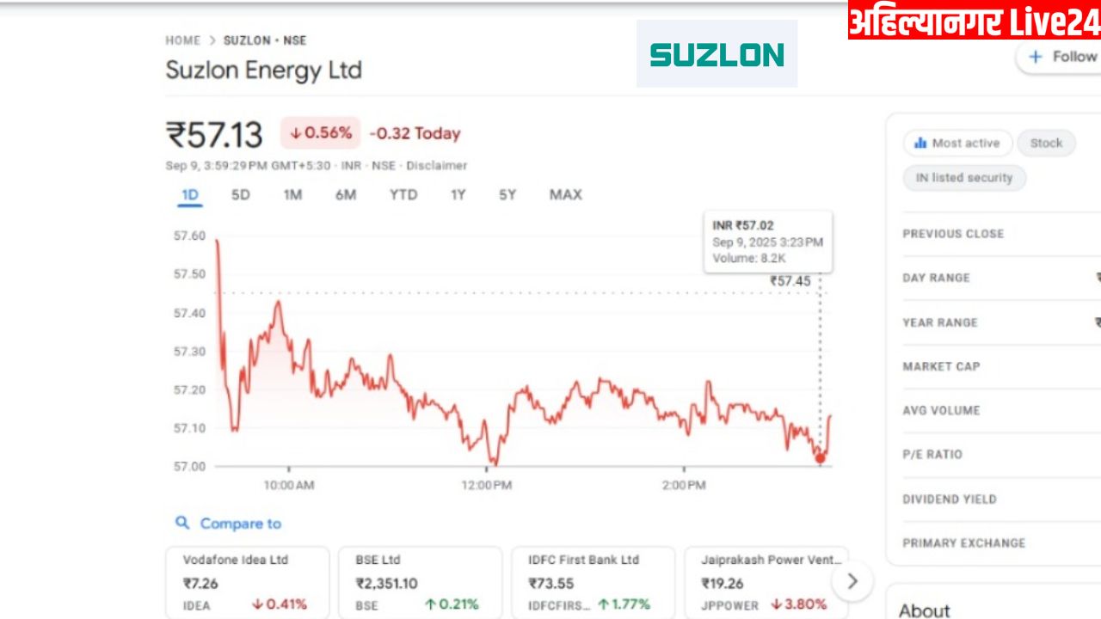The height and width of the screenshot is (619, 1101).
Task: Switch to the 5D range tab
Action: [x=241, y=195]
